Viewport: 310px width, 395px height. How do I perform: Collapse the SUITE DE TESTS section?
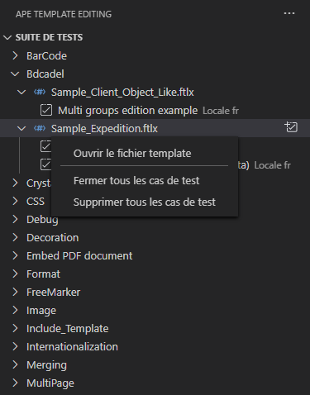point(7,37)
